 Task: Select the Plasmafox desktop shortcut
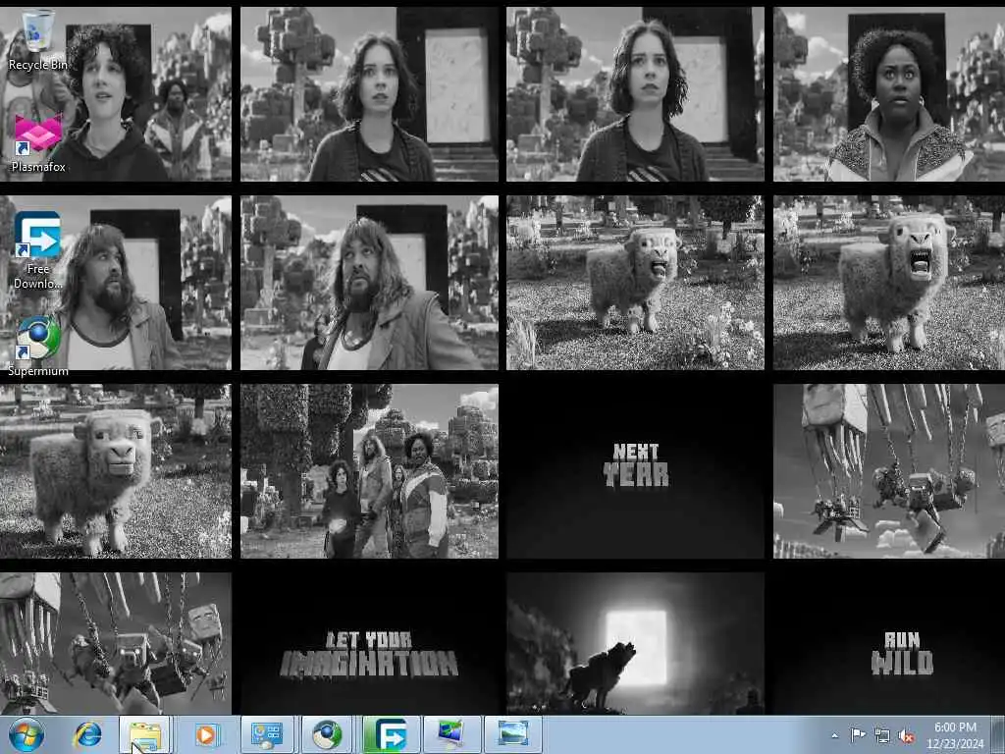point(38,142)
